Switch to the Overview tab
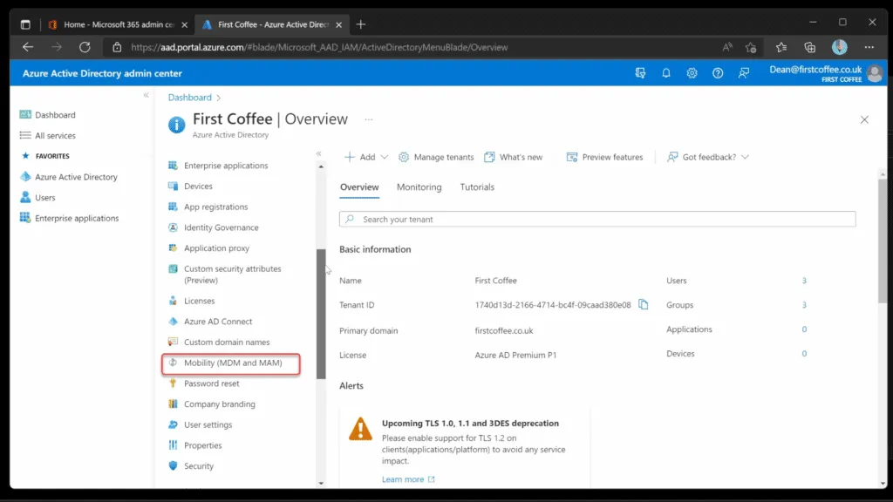This screenshot has width=893, height=502. pyautogui.click(x=359, y=187)
